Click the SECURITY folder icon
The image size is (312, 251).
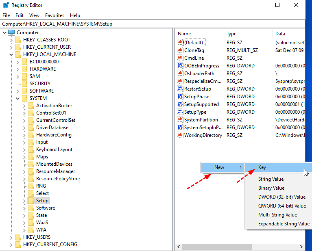(x=24, y=84)
